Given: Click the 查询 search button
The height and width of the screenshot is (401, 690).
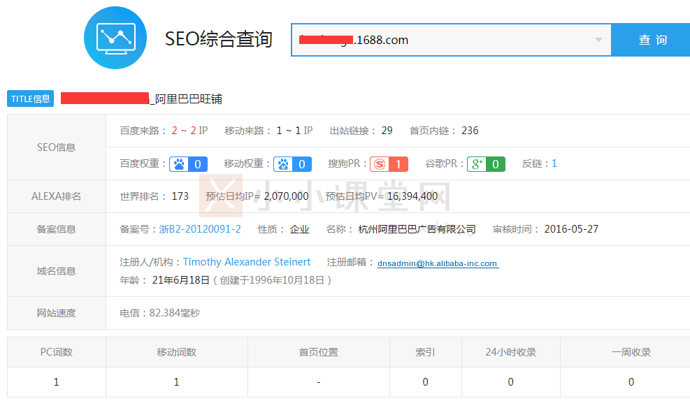Looking at the screenshot, I should 652,40.
